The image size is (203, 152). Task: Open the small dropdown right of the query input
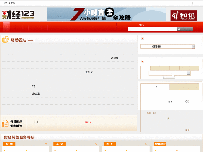point(182,73)
